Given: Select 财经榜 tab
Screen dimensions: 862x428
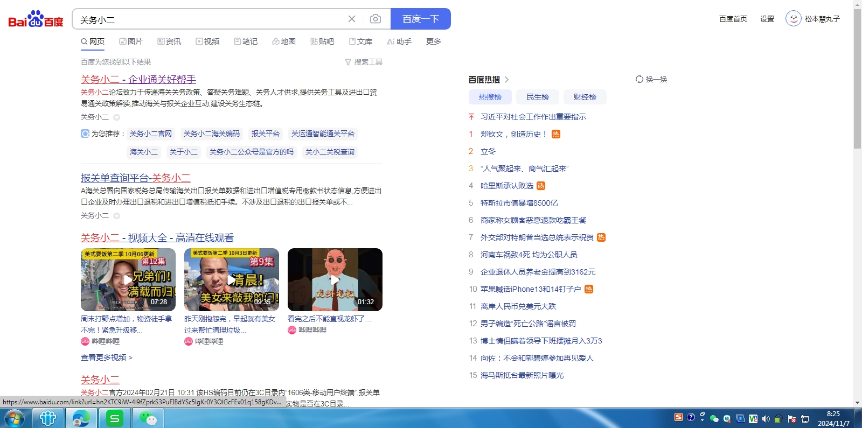Looking at the screenshot, I should click(585, 97).
